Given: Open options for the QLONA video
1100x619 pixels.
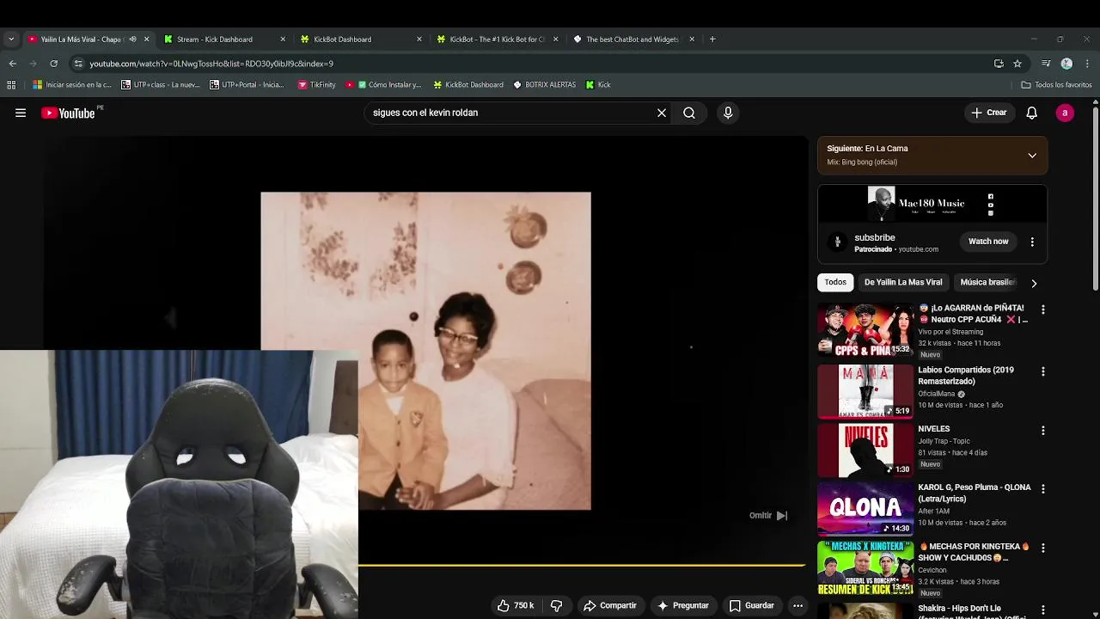Looking at the screenshot, I should (x=1043, y=488).
